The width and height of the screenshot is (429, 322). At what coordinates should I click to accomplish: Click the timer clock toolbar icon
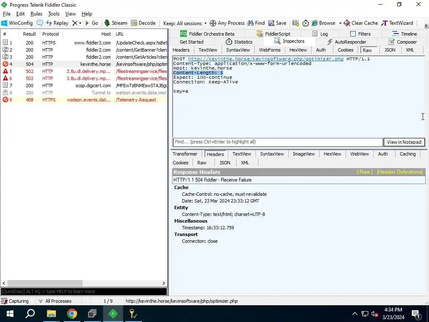305,23
